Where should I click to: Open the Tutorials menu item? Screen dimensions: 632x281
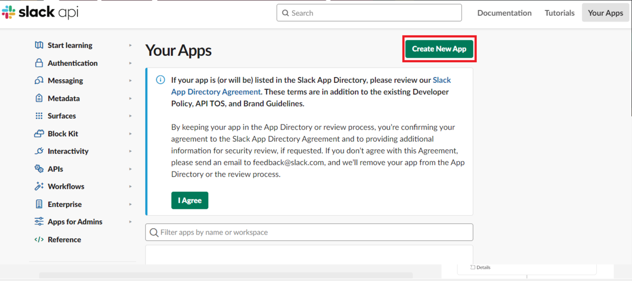click(559, 13)
